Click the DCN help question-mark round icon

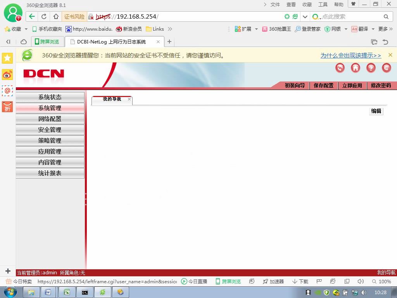(x=371, y=68)
